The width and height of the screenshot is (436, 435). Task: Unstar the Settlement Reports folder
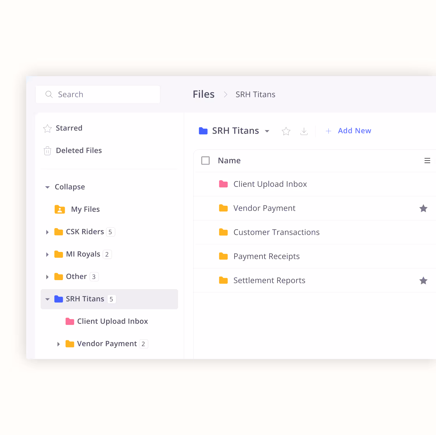click(423, 280)
